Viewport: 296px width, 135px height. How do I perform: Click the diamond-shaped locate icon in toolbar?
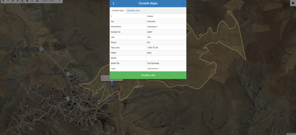(x=17, y=1)
